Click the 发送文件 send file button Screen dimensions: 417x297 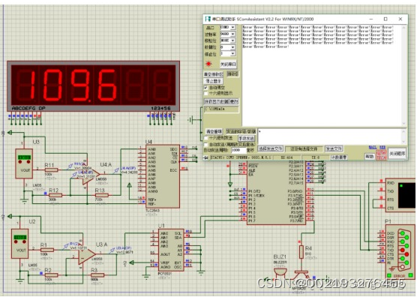(x=334, y=148)
